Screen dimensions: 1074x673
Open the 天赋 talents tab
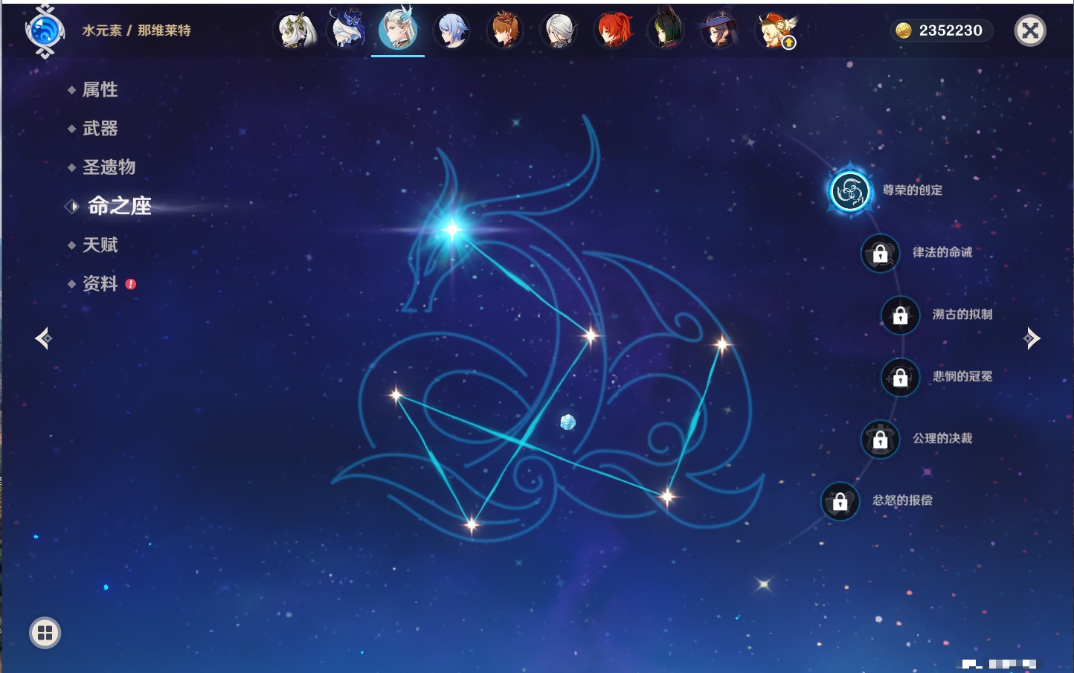(x=100, y=245)
